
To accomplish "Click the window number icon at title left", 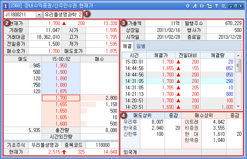I will (x=5, y=6).
